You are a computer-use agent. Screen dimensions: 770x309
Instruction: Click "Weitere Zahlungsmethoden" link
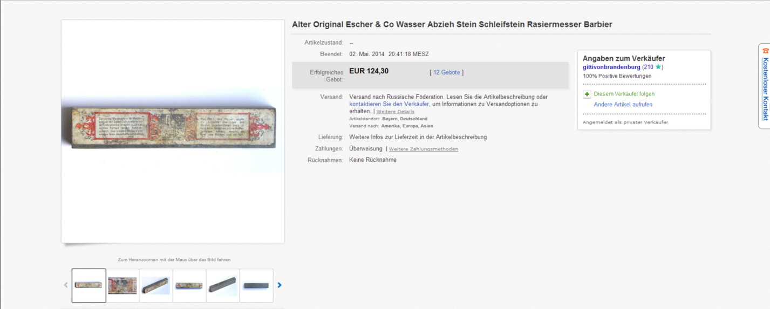tap(423, 149)
